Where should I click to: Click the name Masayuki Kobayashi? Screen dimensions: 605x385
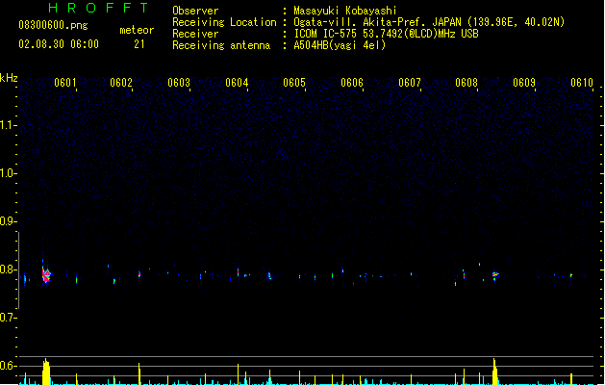[345, 11]
